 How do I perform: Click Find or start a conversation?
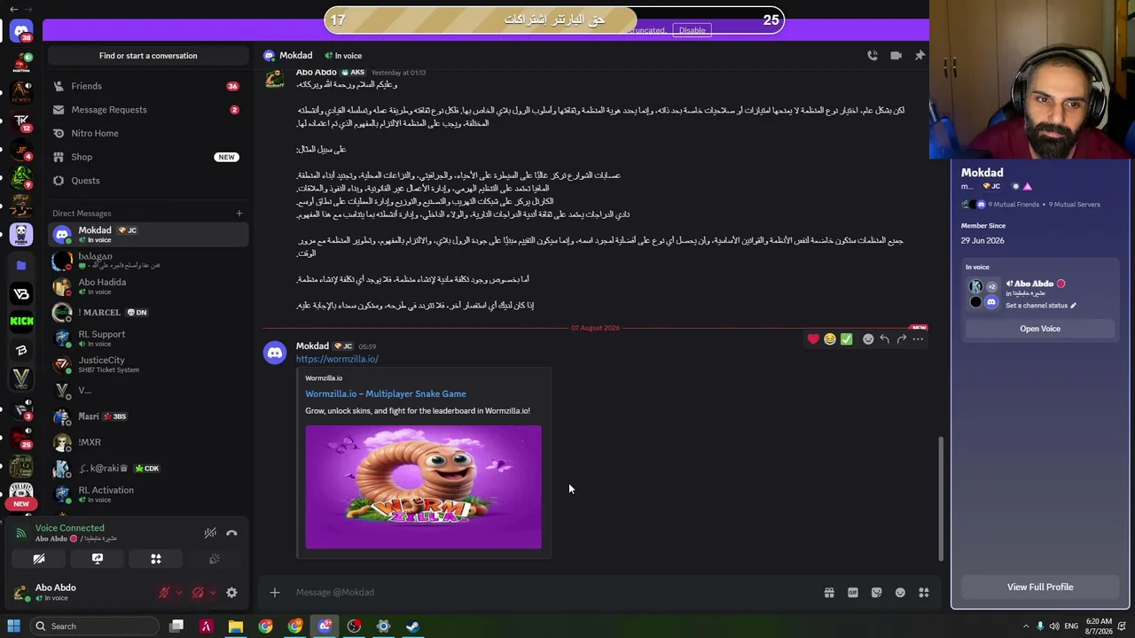(148, 56)
